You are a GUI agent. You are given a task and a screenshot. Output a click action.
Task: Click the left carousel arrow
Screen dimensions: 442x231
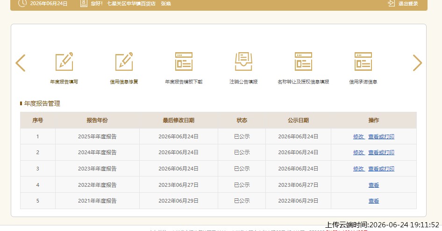click(x=21, y=63)
